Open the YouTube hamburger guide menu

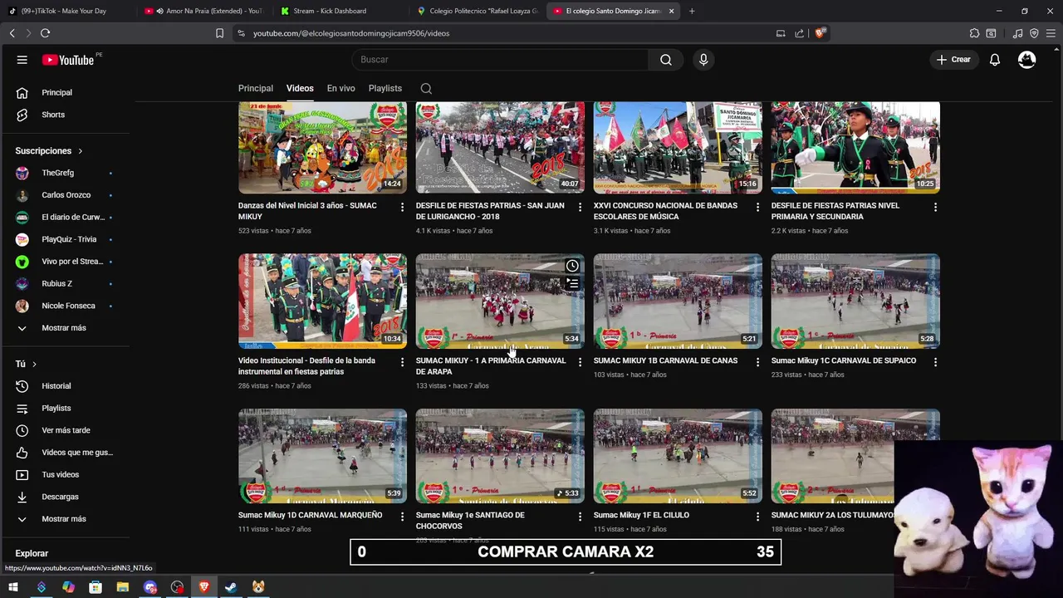click(22, 60)
